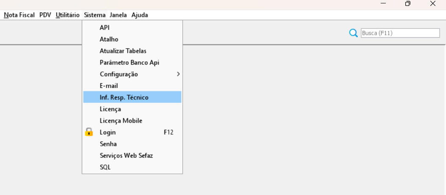
Task: Select the E-mail menu entry
Action: pos(109,86)
